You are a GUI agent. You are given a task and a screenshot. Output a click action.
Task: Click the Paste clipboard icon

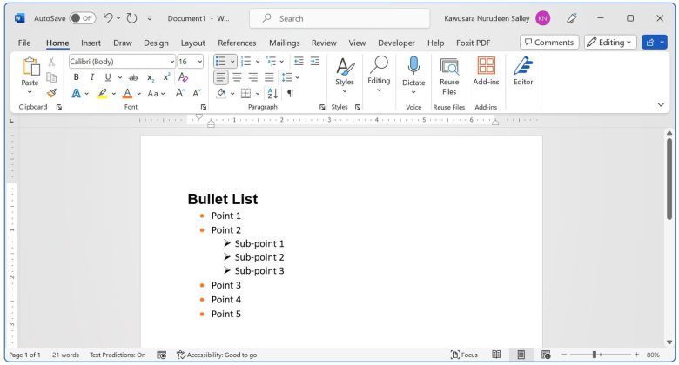(x=30, y=67)
